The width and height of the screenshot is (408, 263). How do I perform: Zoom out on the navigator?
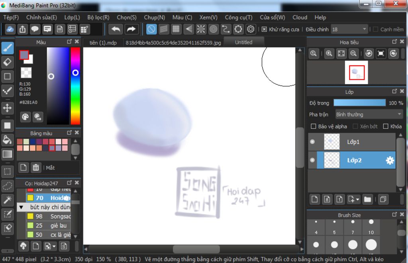353,53
